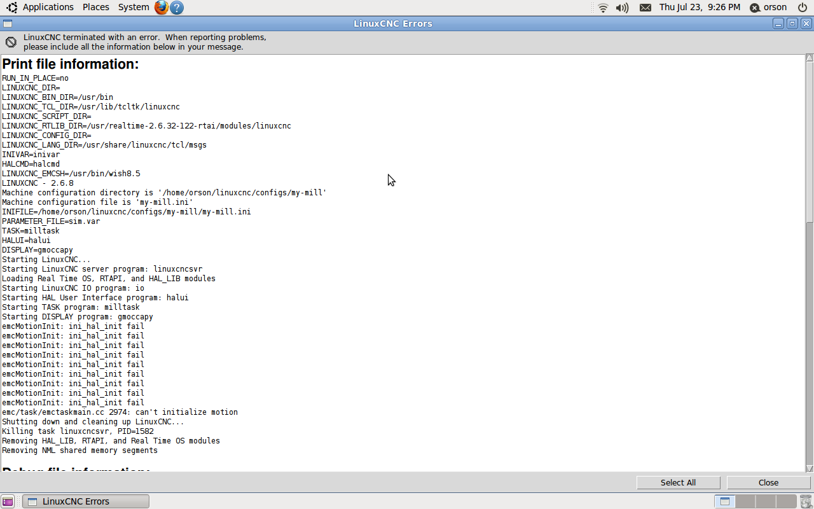This screenshot has width=814, height=509.
Task: Open the Applications menu
Action: click(x=48, y=7)
